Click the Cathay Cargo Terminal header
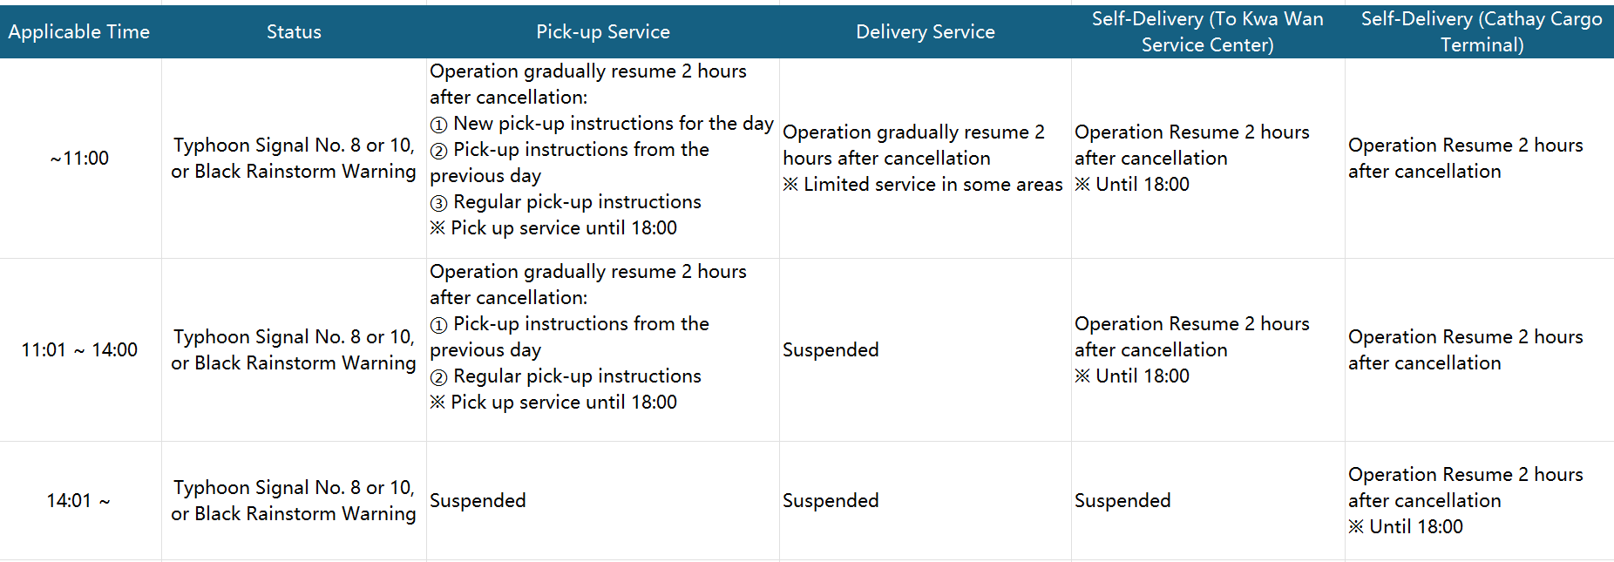This screenshot has height=562, width=1614. pos(1482,32)
